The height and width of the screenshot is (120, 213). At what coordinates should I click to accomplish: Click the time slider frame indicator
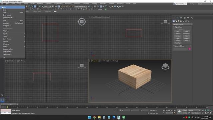click(x=10, y=104)
